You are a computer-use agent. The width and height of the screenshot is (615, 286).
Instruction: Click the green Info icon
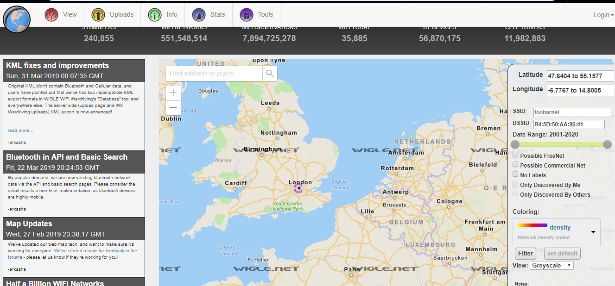tap(155, 15)
